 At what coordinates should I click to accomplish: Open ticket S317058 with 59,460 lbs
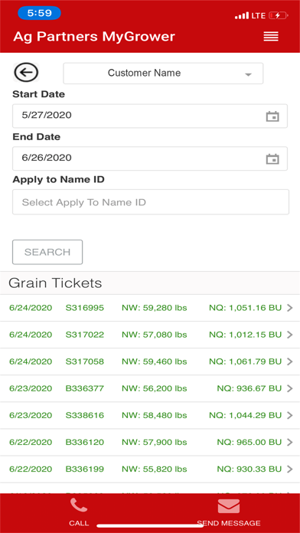click(x=150, y=361)
